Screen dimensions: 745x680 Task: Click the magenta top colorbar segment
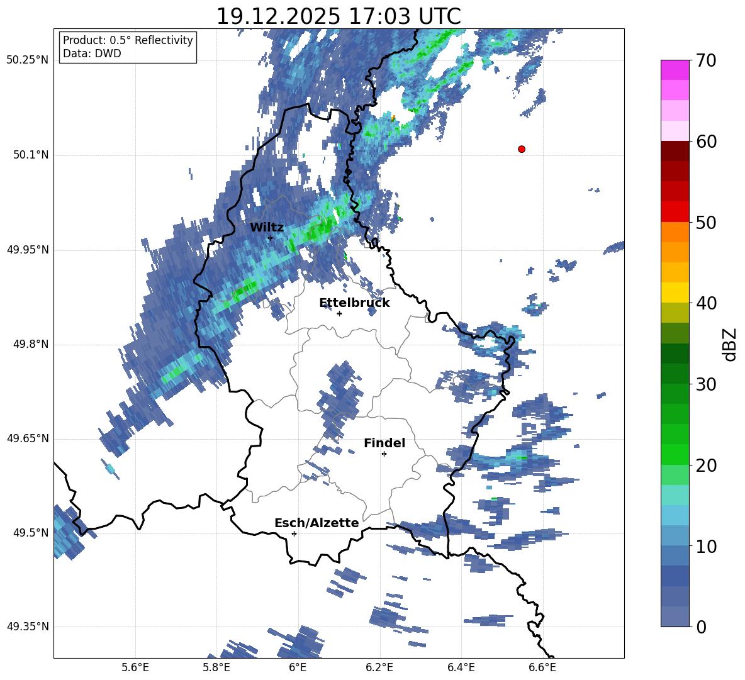pyautogui.click(x=675, y=70)
